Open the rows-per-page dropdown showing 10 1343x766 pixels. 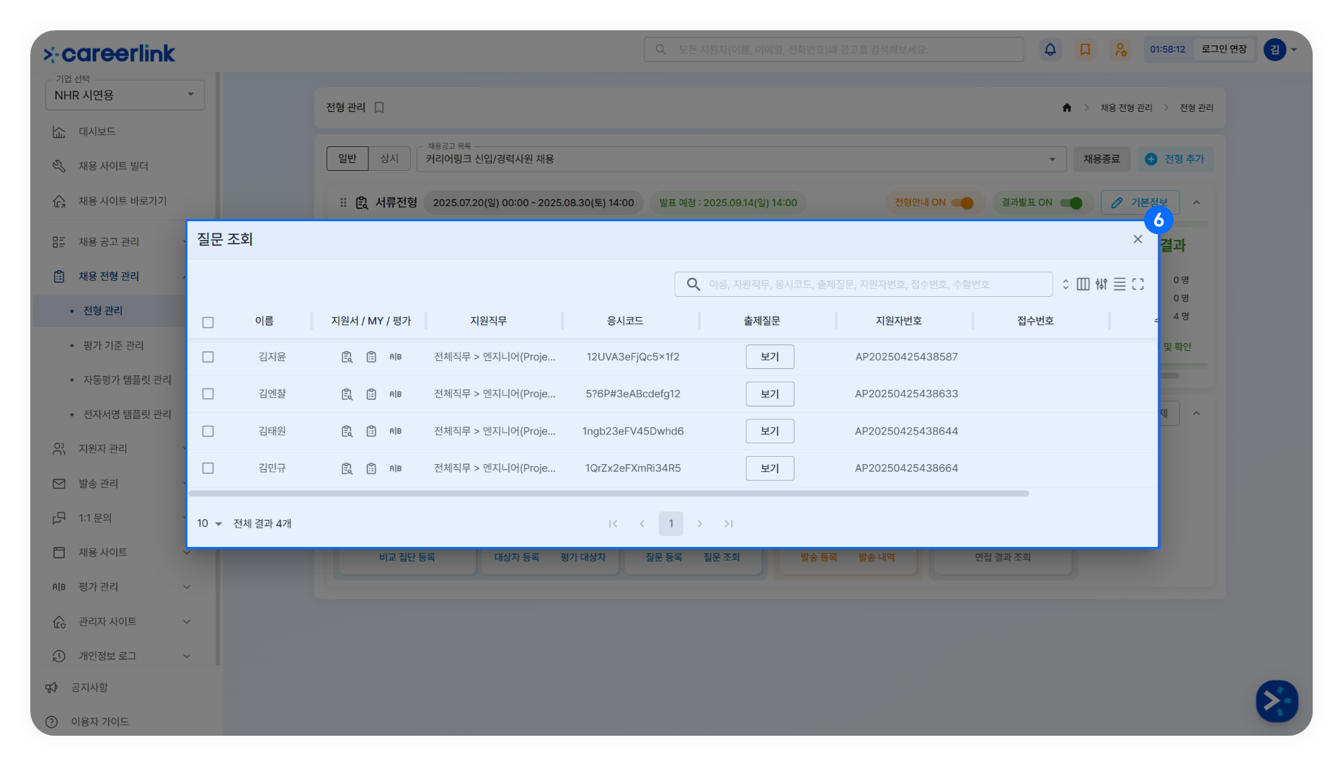click(x=209, y=524)
